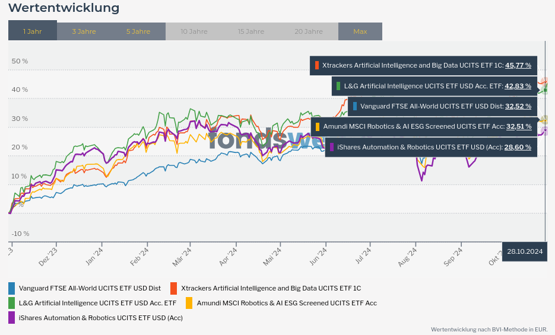
Task: Select the 10 Jahre time range
Action: coord(194,31)
